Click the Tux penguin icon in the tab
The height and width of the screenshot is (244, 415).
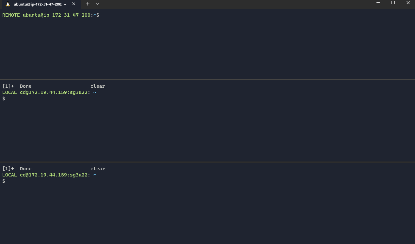click(8, 4)
